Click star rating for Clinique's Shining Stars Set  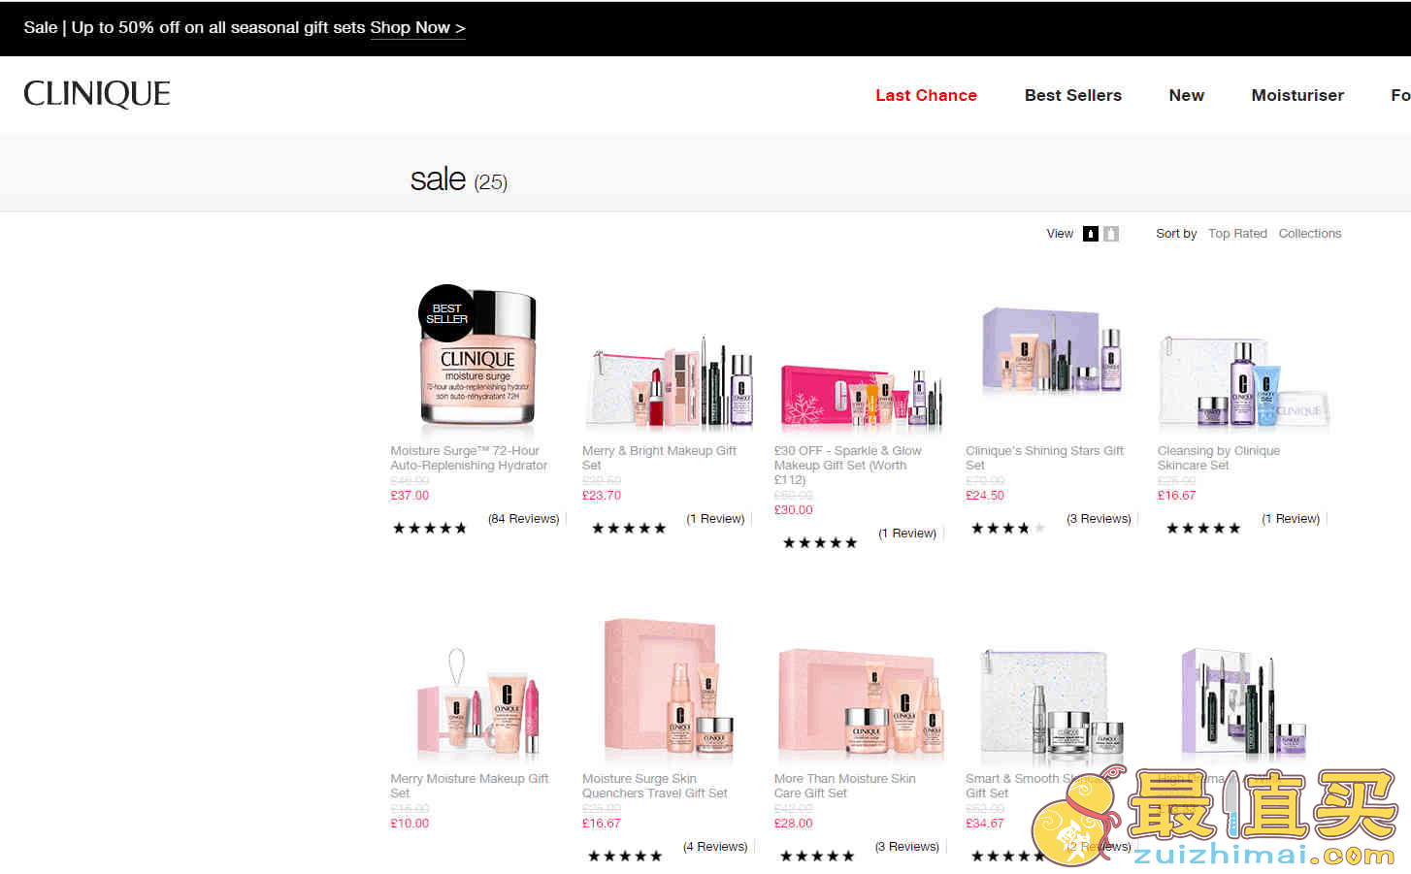point(1008,529)
